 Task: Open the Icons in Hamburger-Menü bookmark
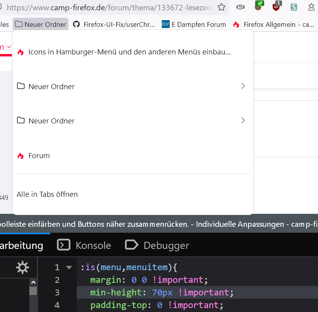pyautogui.click(x=129, y=52)
